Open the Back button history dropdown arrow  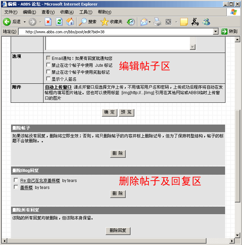coord(25,22)
